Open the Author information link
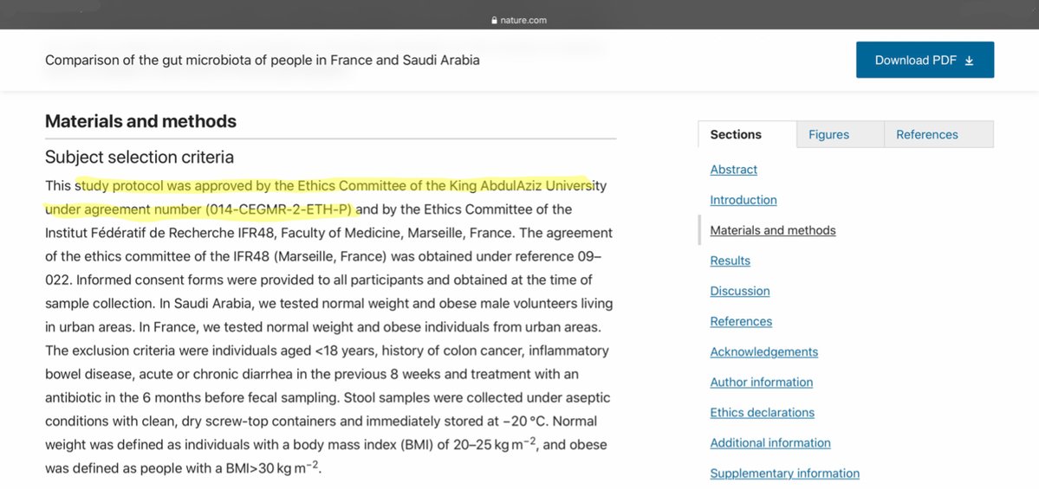The width and height of the screenshot is (1039, 489). pos(761,382)
